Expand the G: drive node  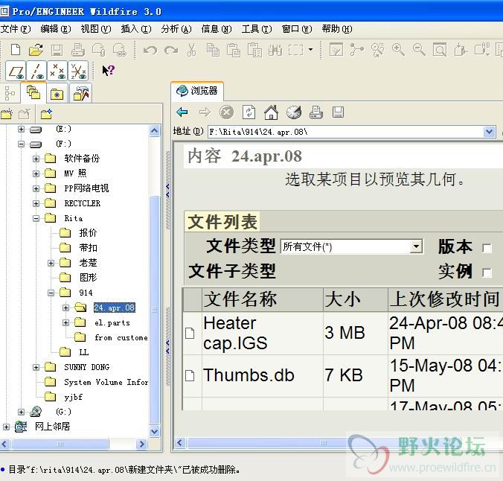pyautogui.click(x=21, y=412)
